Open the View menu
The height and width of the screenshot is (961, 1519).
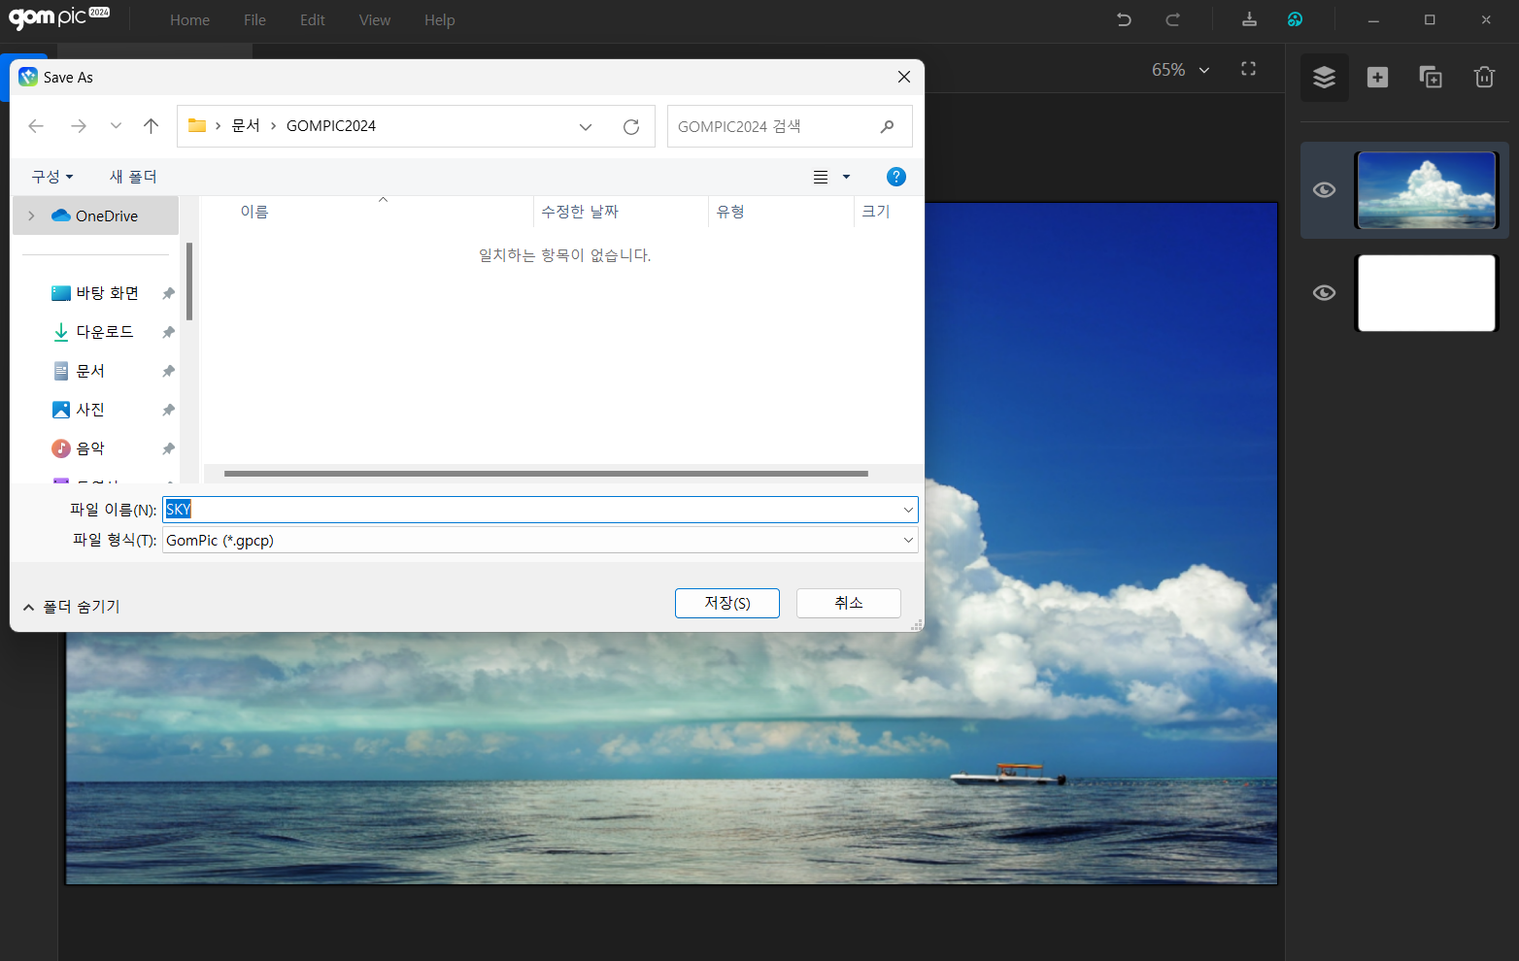pyautogui.click(x=374, y=19)
